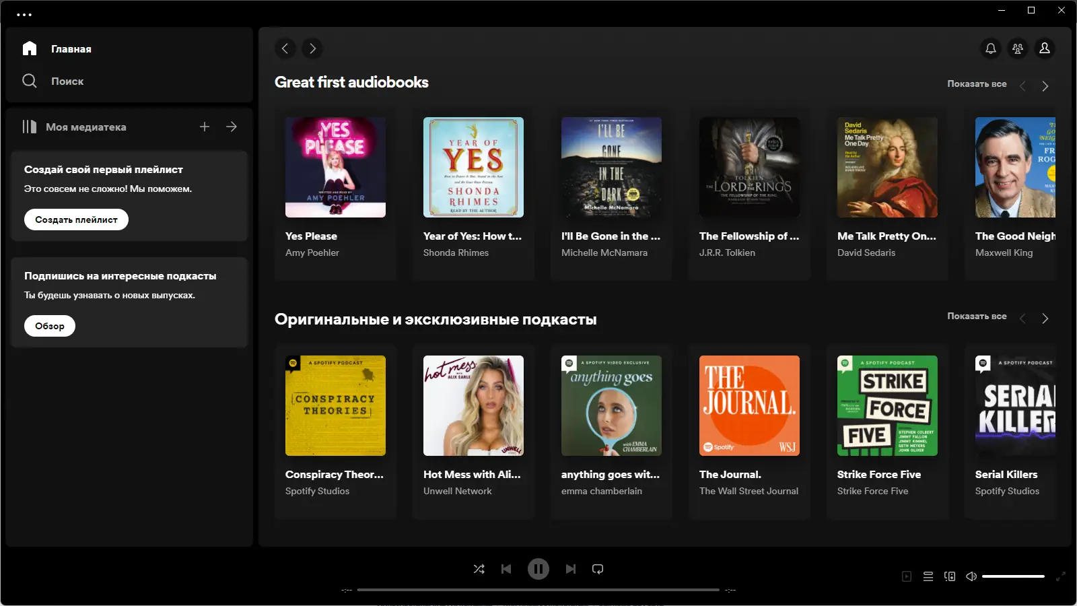Click the playback progress bar
This screenshot has width=1077, height=606.
coord(538,590)
